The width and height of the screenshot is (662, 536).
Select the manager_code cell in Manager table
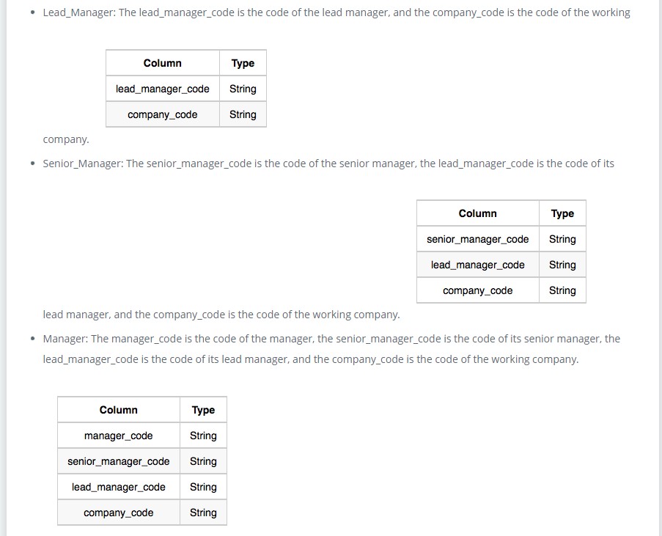point(118,436)
